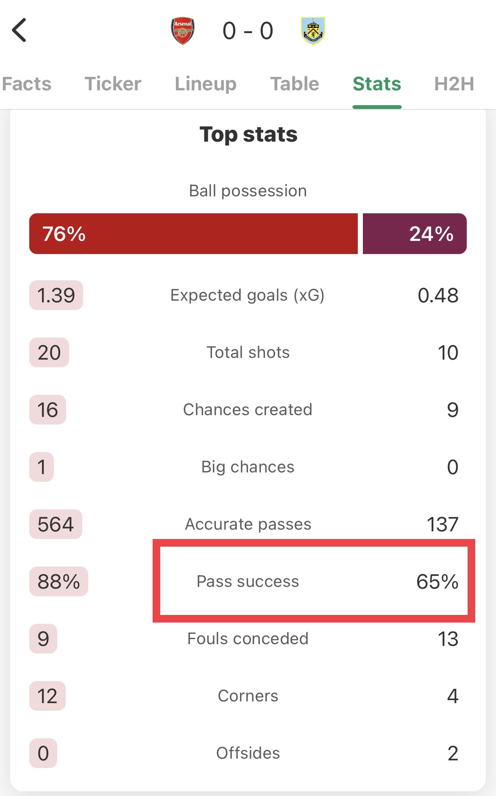Tap the Corners stat label
Screen dimensions: 496x796
248,696
